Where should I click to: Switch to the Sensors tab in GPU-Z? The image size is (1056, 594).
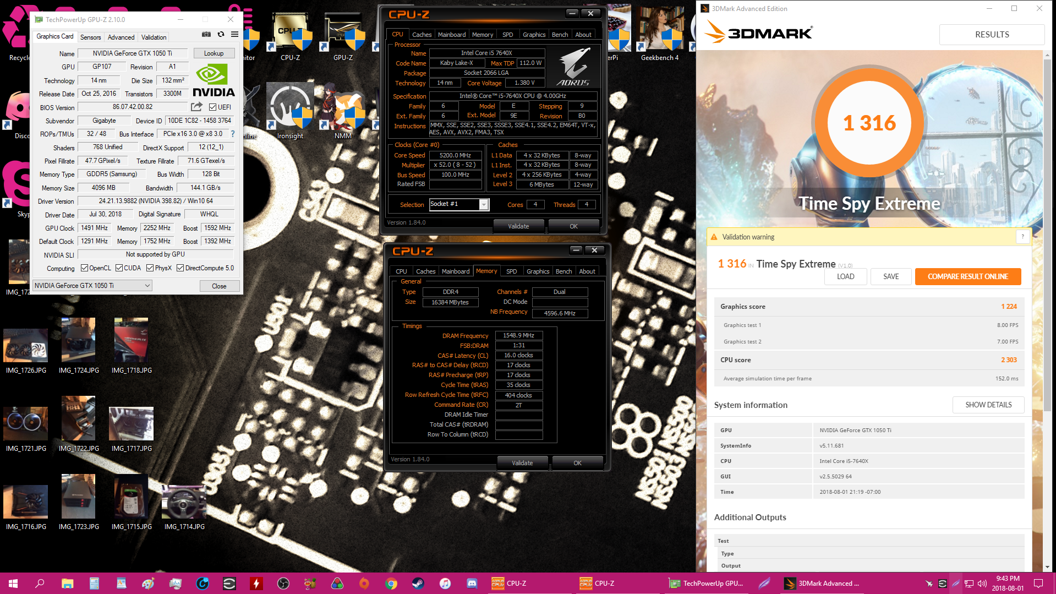(x=91, y=37)
